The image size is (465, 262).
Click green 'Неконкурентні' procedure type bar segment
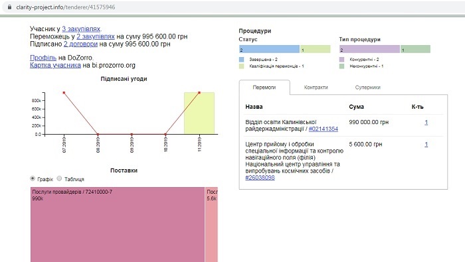415,49
